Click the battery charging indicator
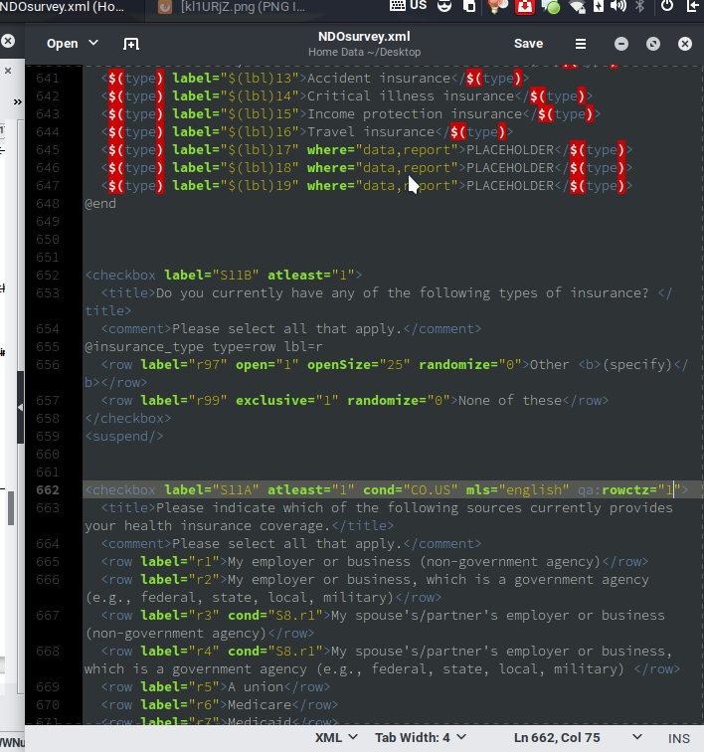The height and width of the screenshot is (752, 704). pyautogui.click(x=599, y=6)
